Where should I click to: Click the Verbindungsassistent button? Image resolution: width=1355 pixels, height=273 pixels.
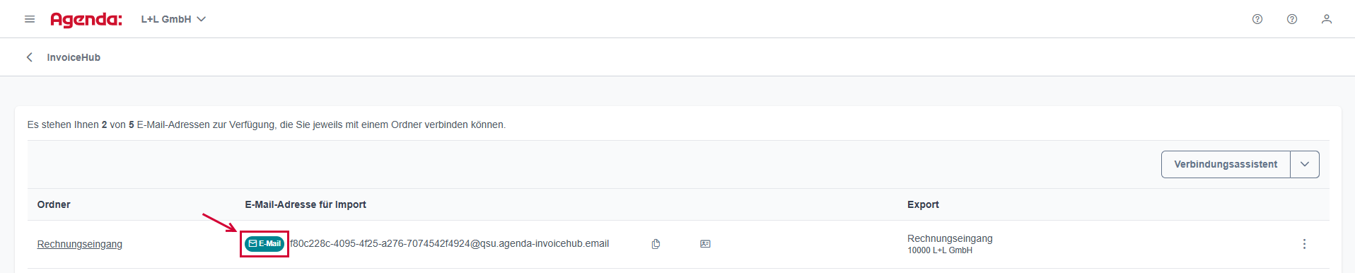1226,164
